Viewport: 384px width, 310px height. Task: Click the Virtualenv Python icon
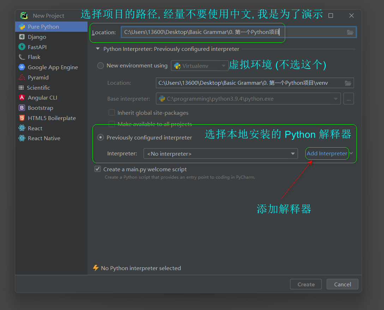[x=177, y=66]
